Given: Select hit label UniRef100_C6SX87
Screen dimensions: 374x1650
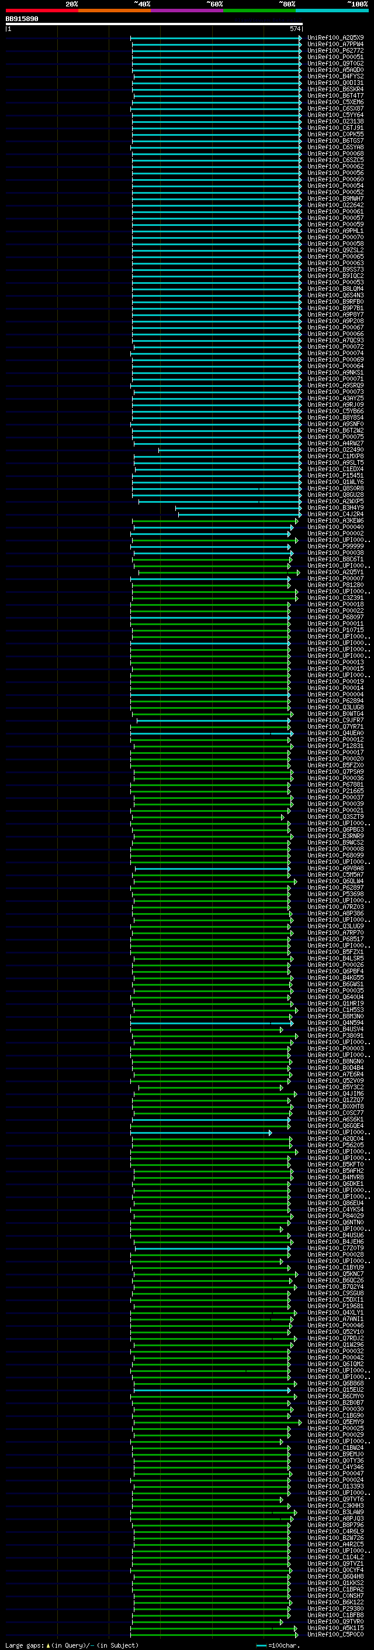Looking at the screenshot, I should (x=335, y=108).
